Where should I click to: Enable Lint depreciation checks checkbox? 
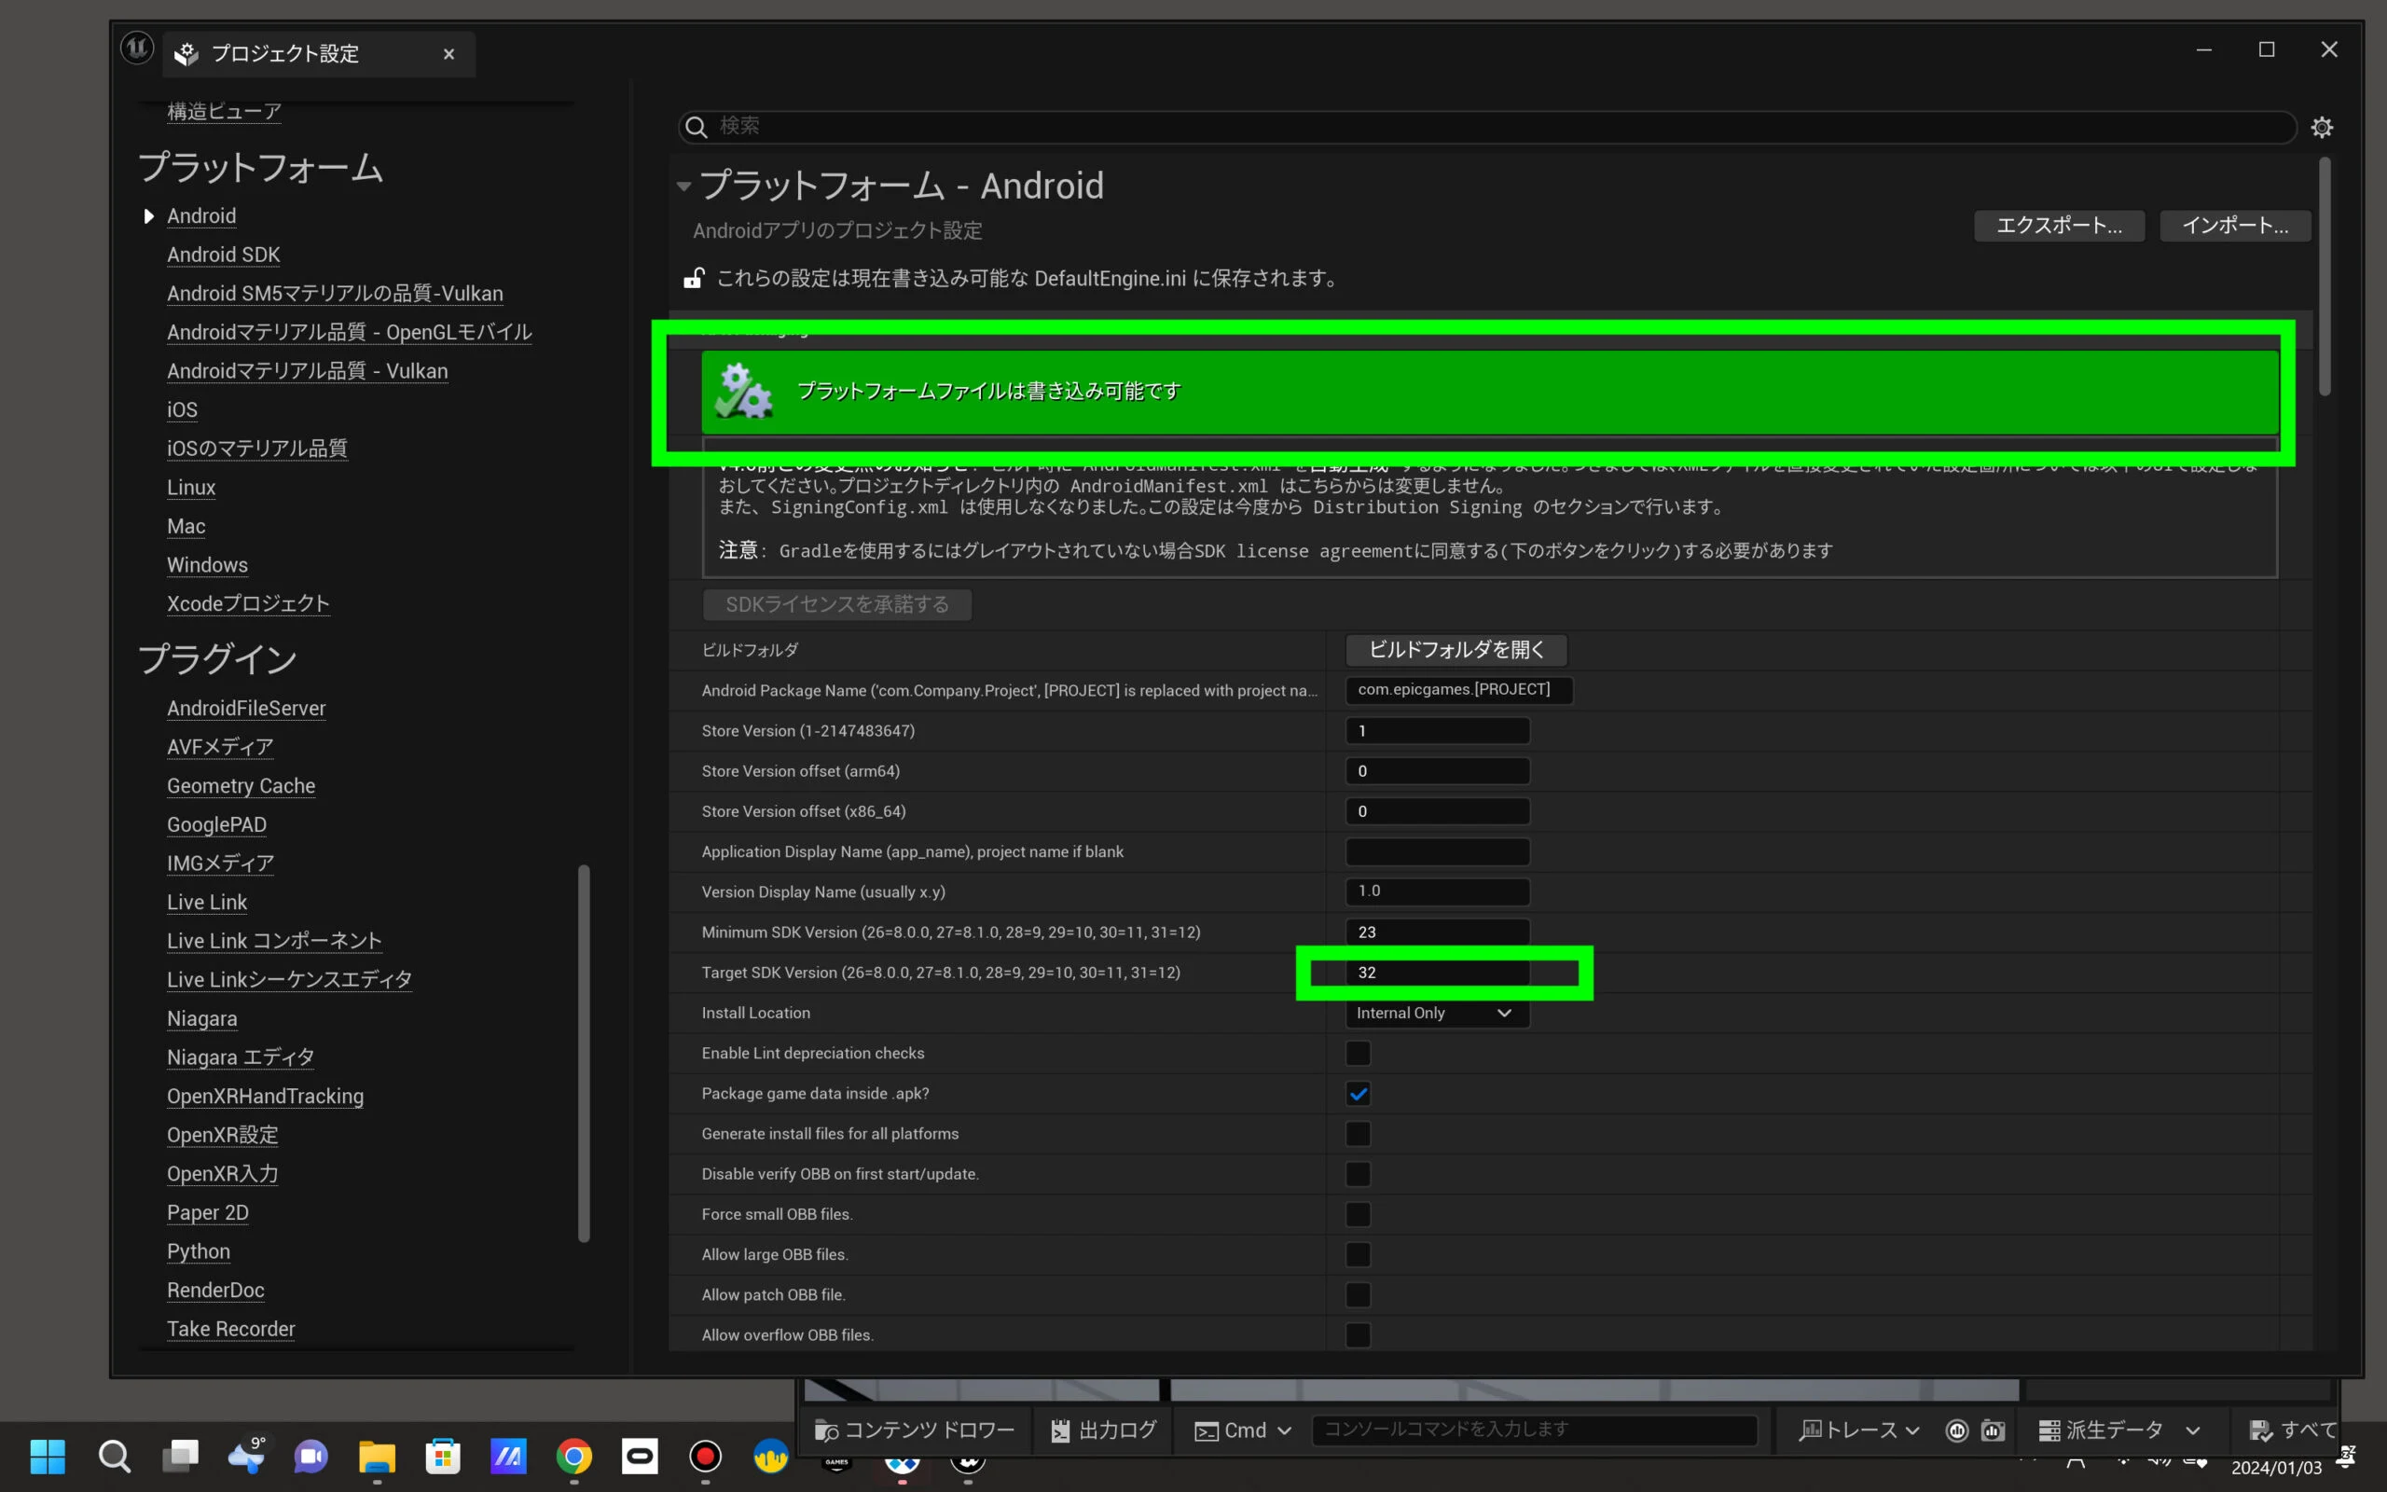[x=1359, y=1053]
